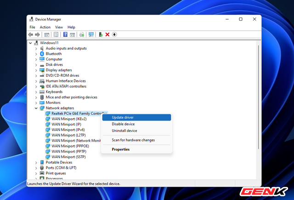The width and height of the screenshot is (294, 200).
Task: Expand Audio inputs and outputs
Action: coord(36,49)
